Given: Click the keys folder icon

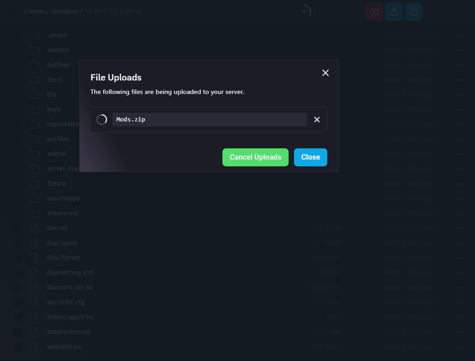Looking at the screenshot, I should tap(35, 109).
